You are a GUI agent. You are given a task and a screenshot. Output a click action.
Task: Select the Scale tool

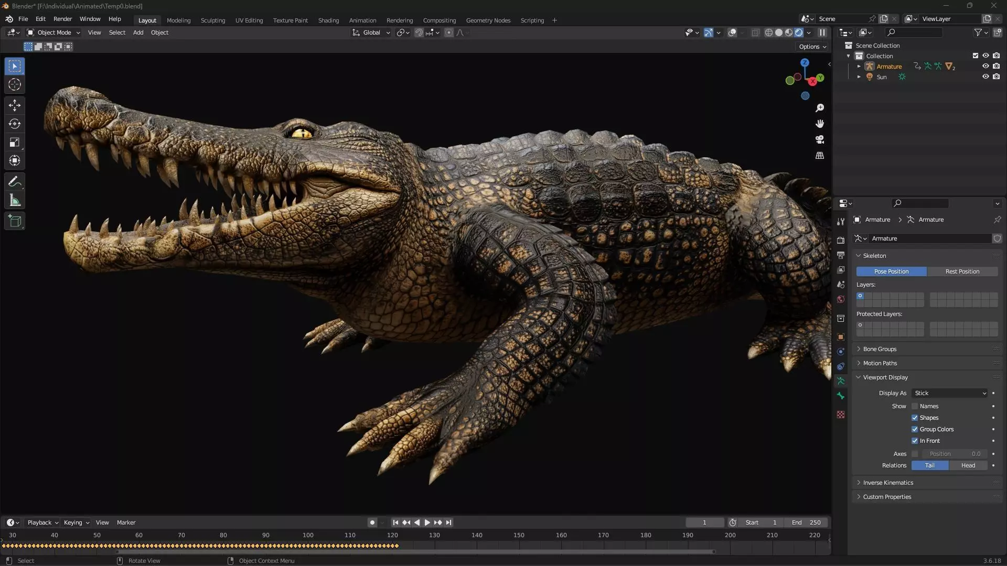[x=15, y=142]
